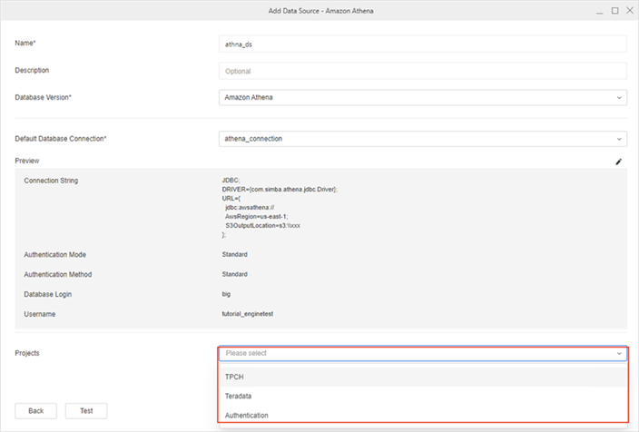
Task: Choose Teradata in the Projects list
Action: [239, 396]
